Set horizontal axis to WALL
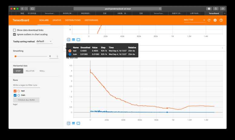The width and height of the screenshot is (235, 140). 42,71
